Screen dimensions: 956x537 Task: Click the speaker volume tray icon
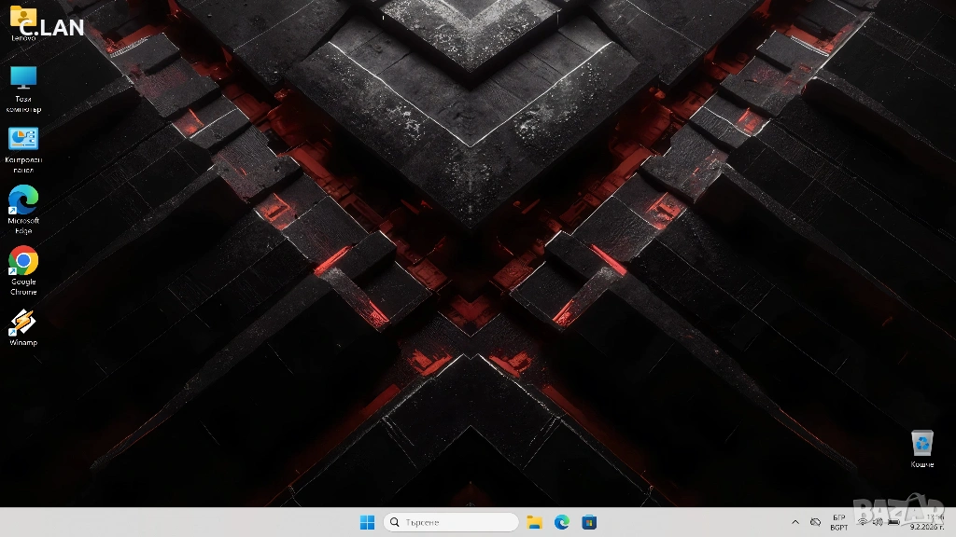point(878,522)
